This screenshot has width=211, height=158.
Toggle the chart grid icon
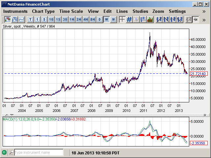coord(129,19)
